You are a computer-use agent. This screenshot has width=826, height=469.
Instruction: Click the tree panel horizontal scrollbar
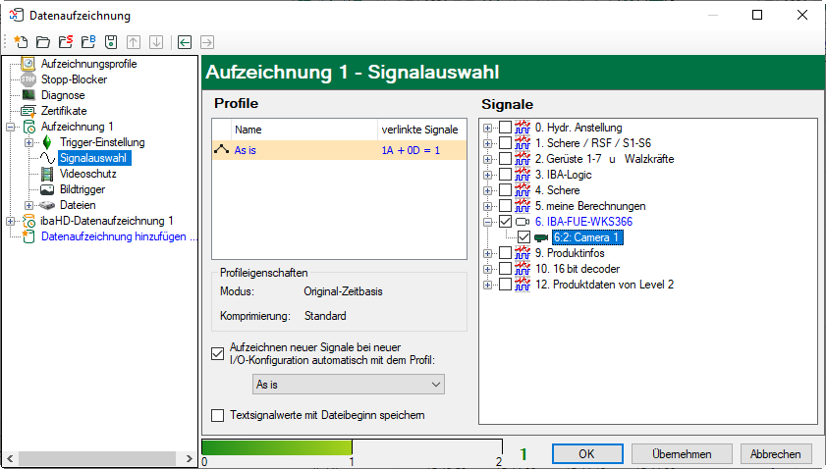coord(97,458)
